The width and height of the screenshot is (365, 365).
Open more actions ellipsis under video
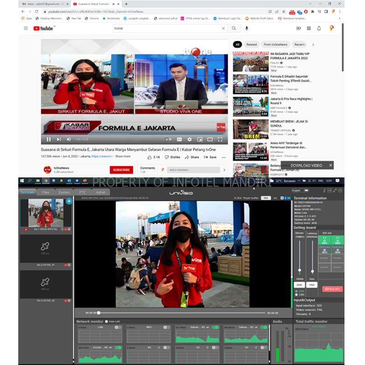pos(224,157)
